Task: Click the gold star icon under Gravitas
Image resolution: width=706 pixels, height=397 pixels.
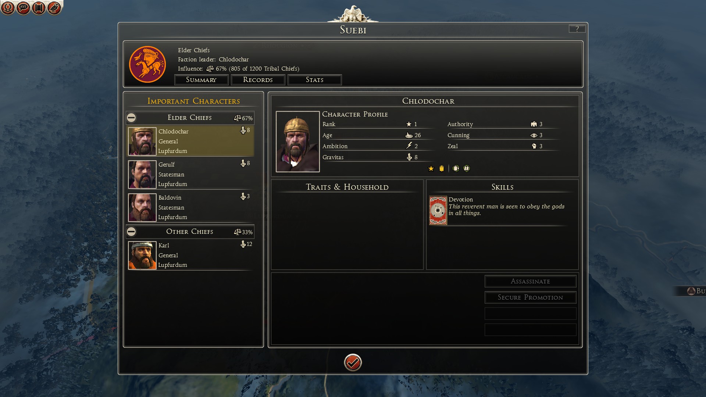Action: point(431,168)
